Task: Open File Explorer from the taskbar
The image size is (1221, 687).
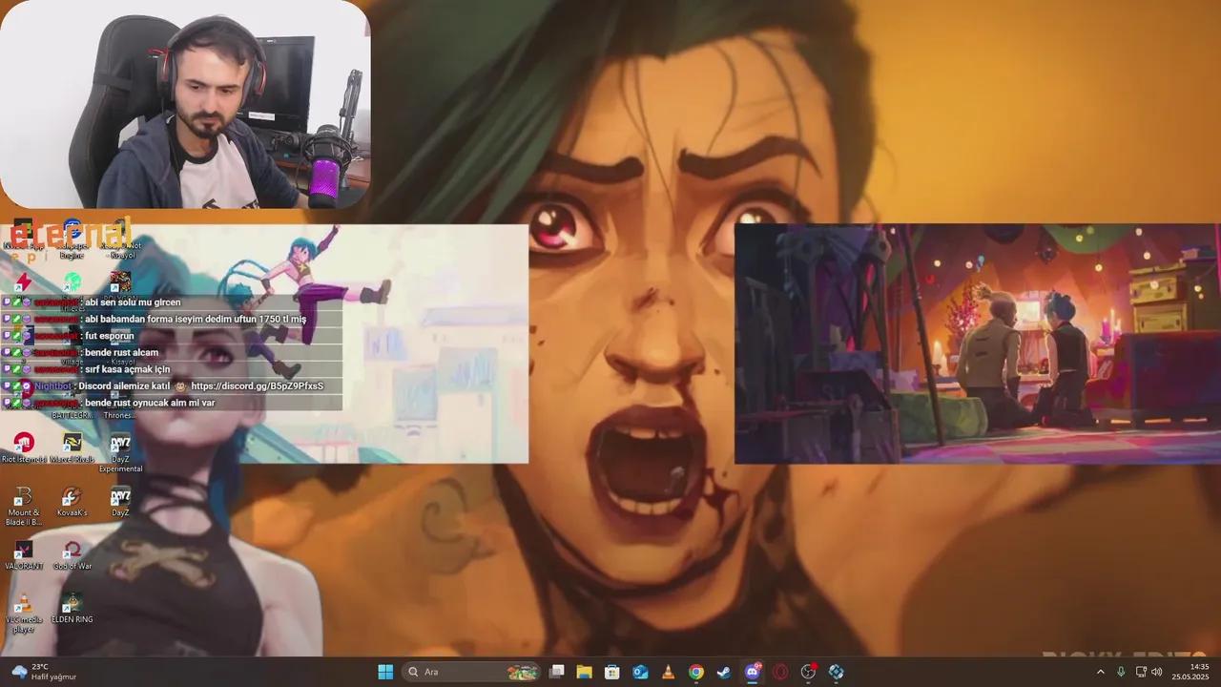Action: click(584, 672)
